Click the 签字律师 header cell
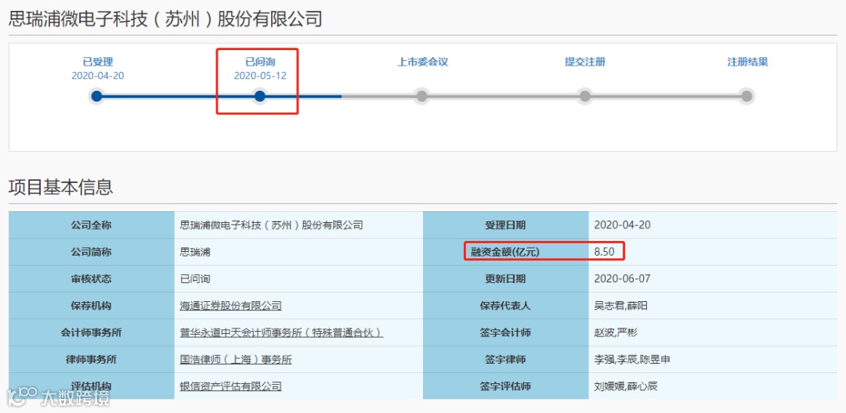The width and height of the screenshot is (846, 413). coord(505,360)
